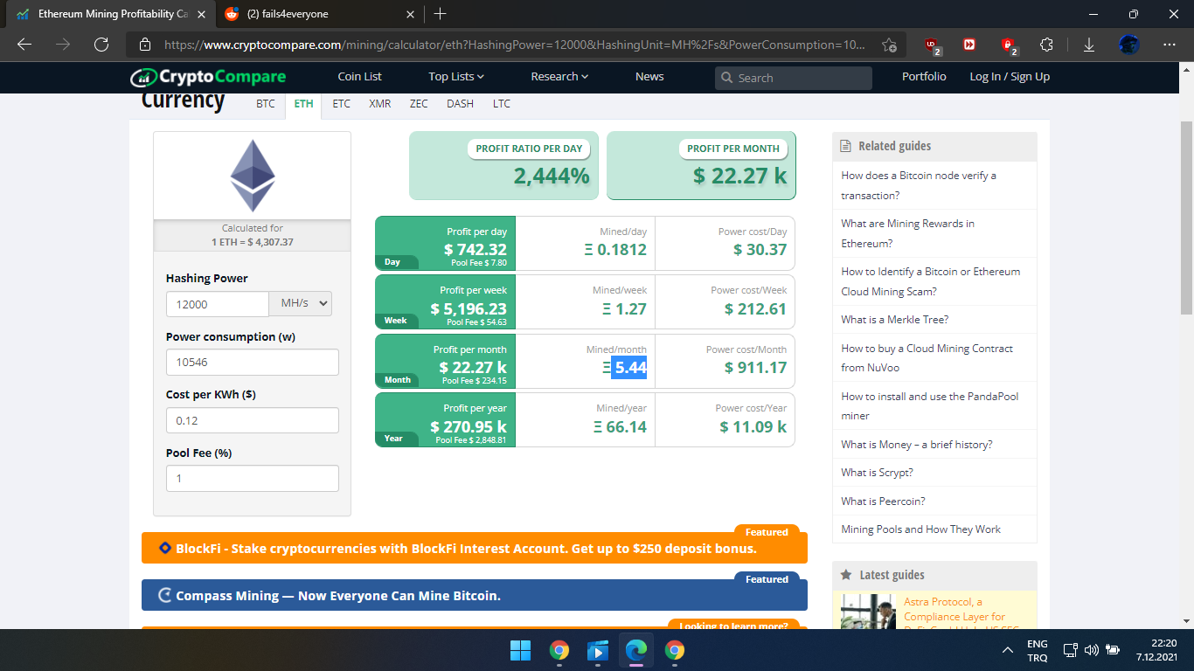The height and width of the screenshot is (671, 1194).
Task: Open the browser Extensions puzzle icon
Action: coord(1046,45)
